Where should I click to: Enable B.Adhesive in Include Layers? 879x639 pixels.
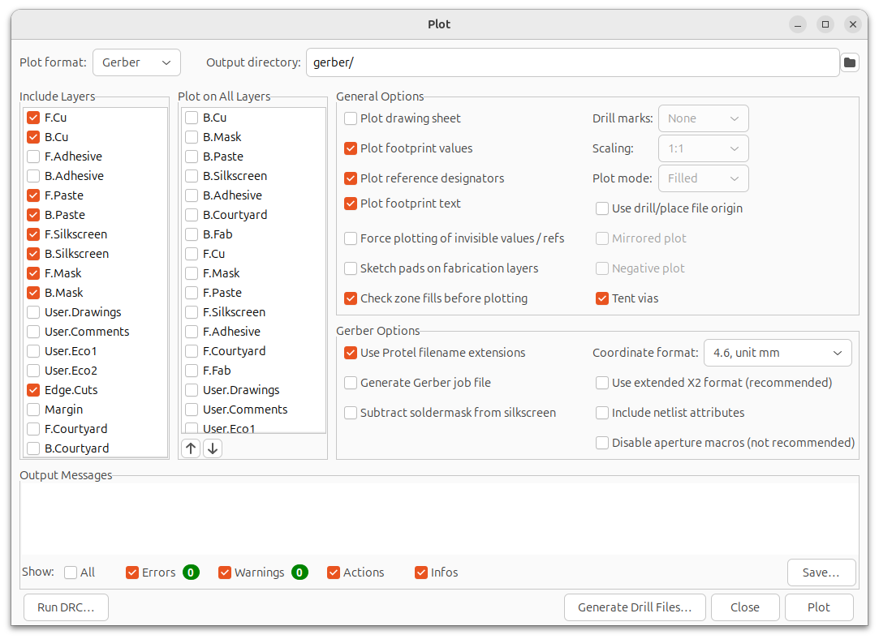click(x=33, y=176)
